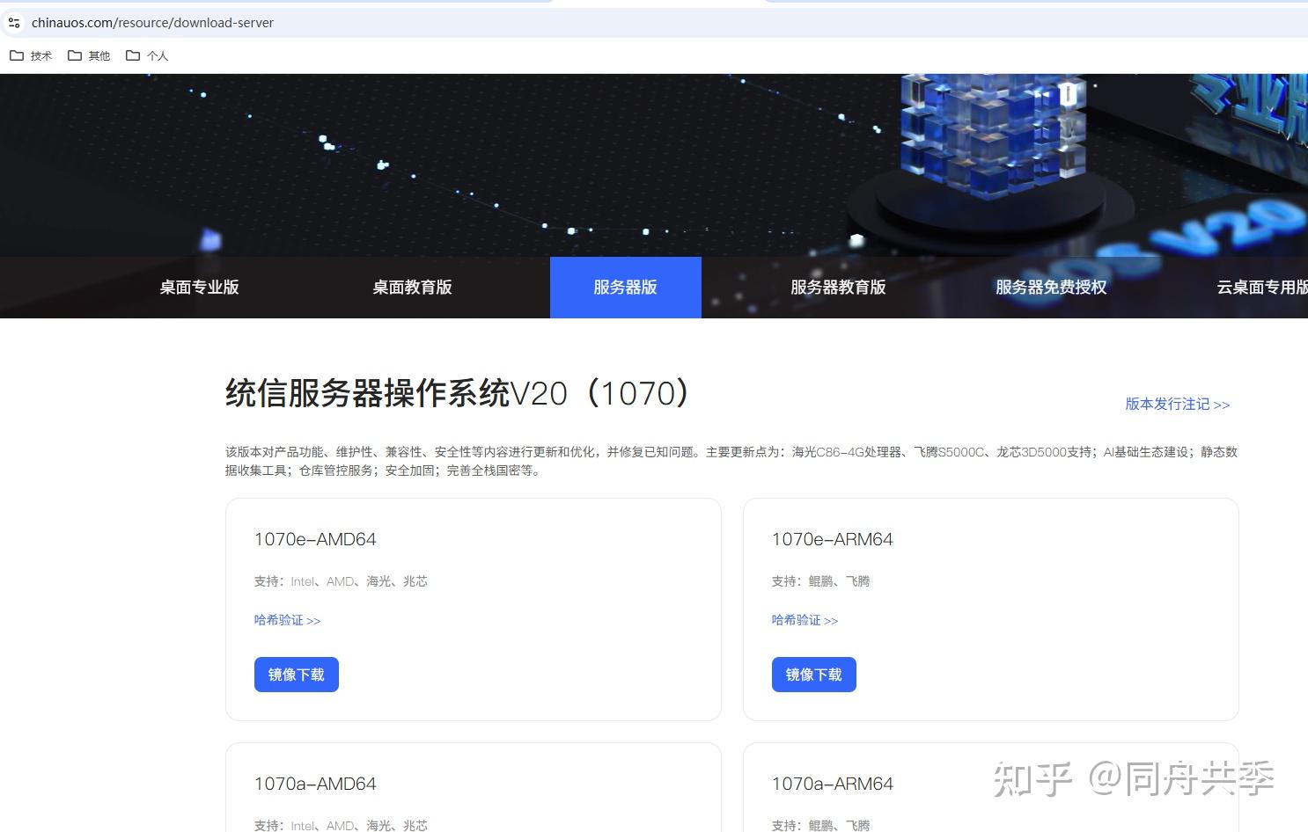Click 镜像下载 for 1070e-ARM64
The height and width of the screenshot is (832, 1308).
coord(813,674)
